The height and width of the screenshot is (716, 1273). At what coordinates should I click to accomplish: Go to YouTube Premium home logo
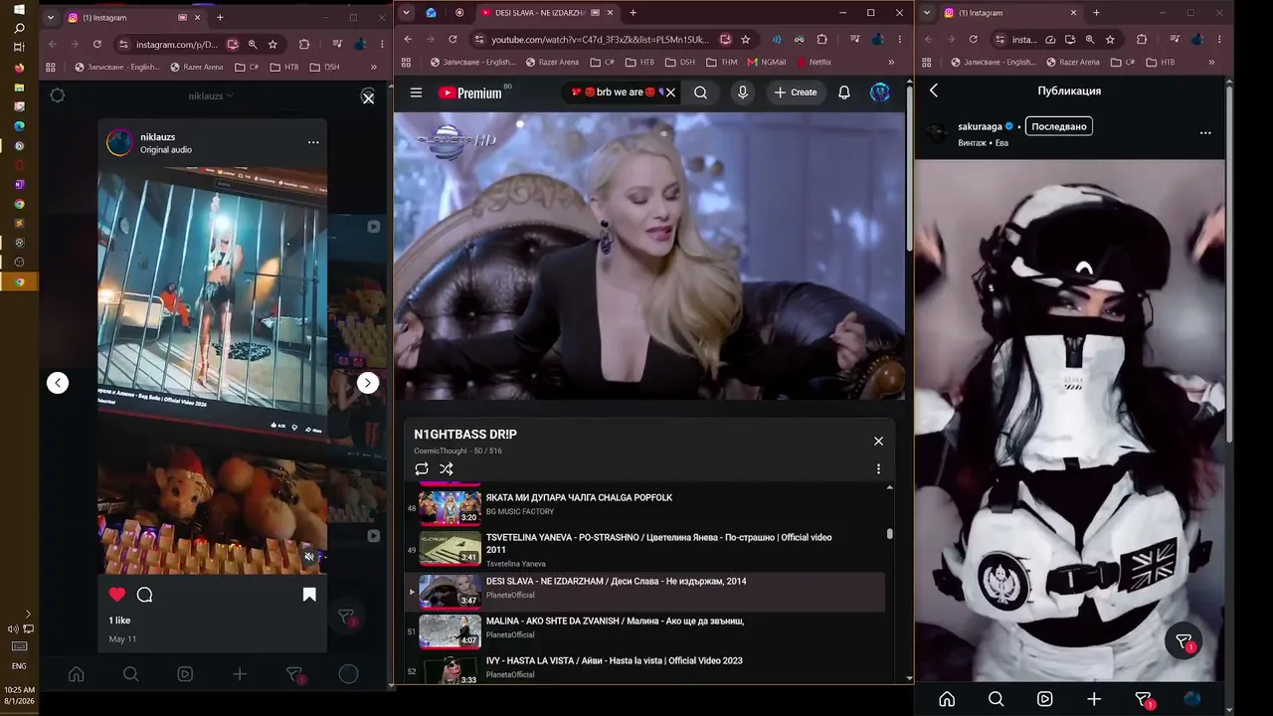[470, 92]
